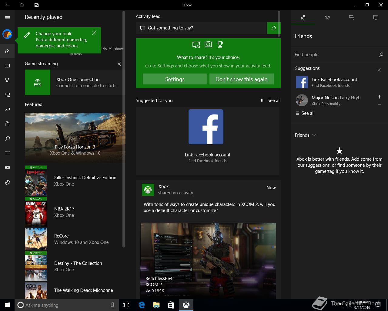The width and height of the screenshot is (388, 311).
Task: Click in the Got something to say box
Action: pos(201,28)
